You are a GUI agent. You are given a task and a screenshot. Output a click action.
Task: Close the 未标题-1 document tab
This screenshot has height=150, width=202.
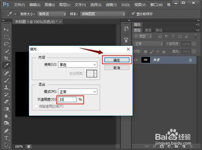coord(60,21)
